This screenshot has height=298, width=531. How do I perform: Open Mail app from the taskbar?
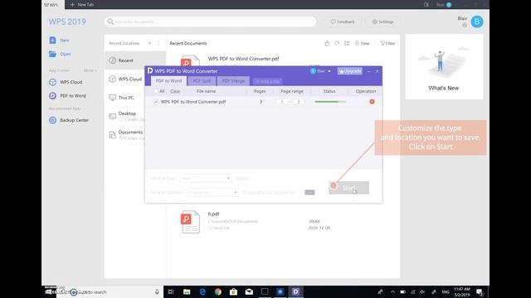(x=249, y=292)
